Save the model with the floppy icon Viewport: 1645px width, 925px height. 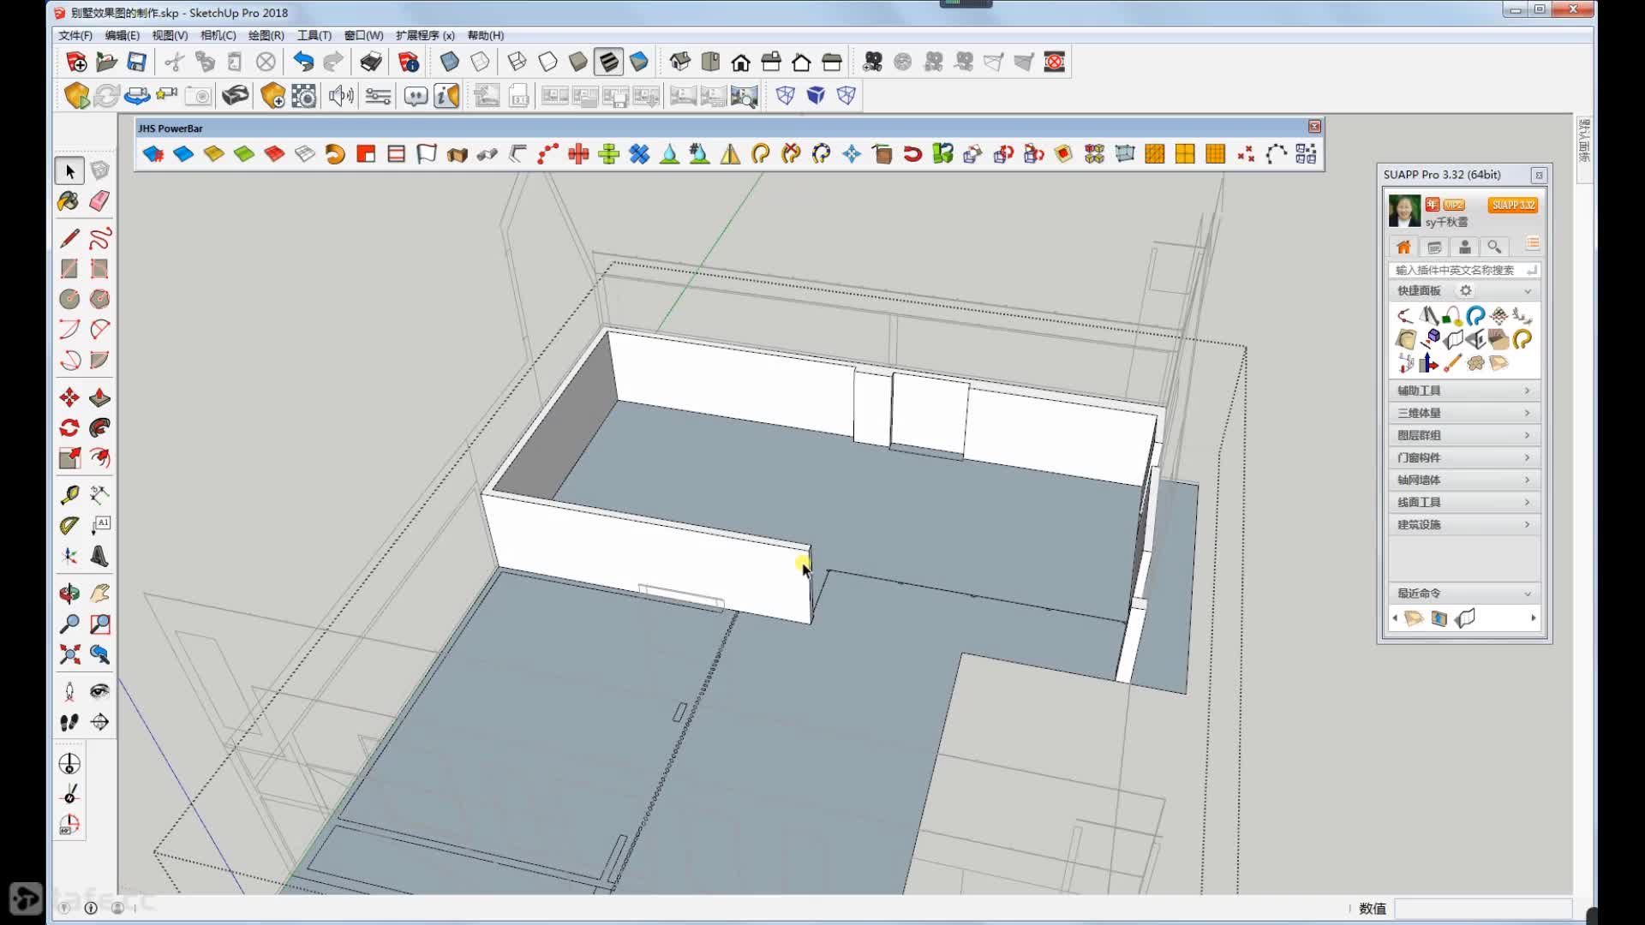tap(137, 62)
